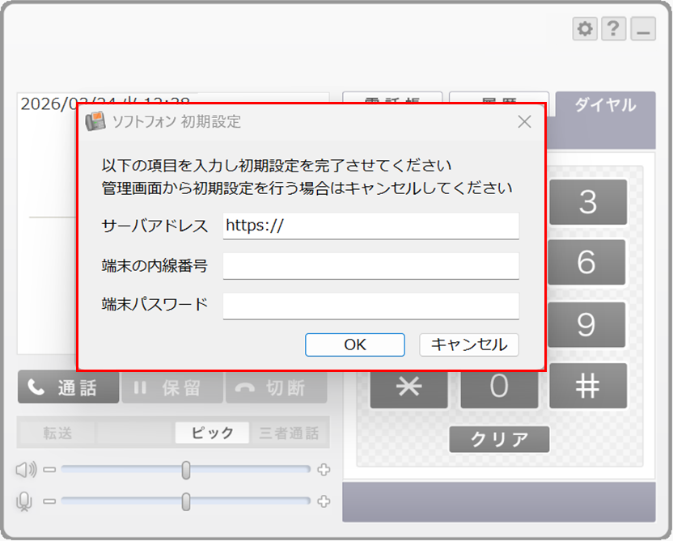Select the ピック button
The image size is (673, 541).
[x=213, y=433]
